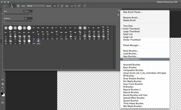
Task: Click the Flow value field
Action: point(72,6)
